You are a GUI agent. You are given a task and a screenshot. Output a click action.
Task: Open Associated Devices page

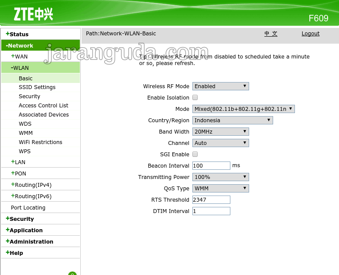pyautogui.click(x=44, y=115)
